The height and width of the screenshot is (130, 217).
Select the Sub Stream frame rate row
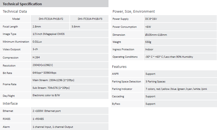click(x=70, y=88)
